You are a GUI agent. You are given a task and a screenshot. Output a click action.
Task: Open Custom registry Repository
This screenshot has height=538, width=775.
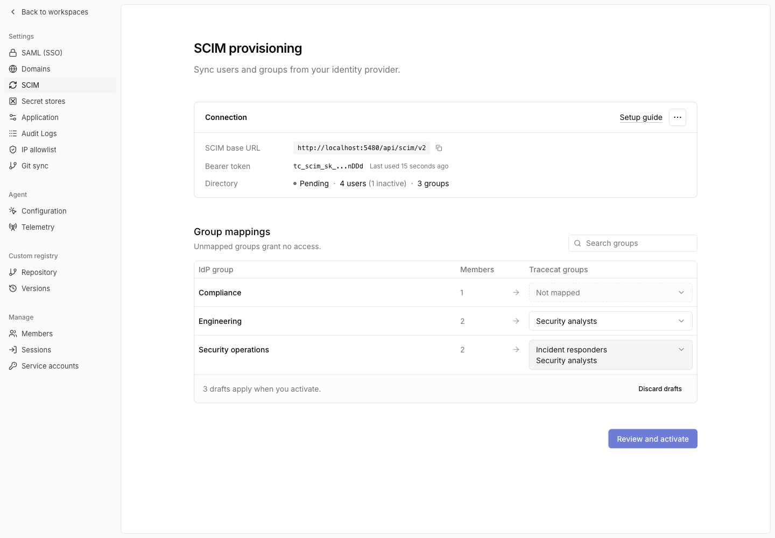[60, 272]
